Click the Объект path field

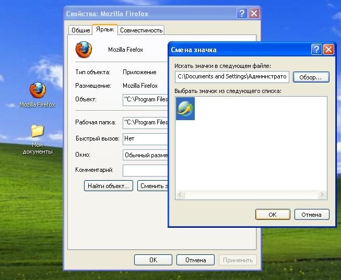click(x=146, y=100)
